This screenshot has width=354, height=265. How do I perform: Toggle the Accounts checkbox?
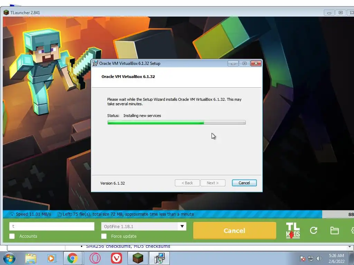click(x=12, y=236)
